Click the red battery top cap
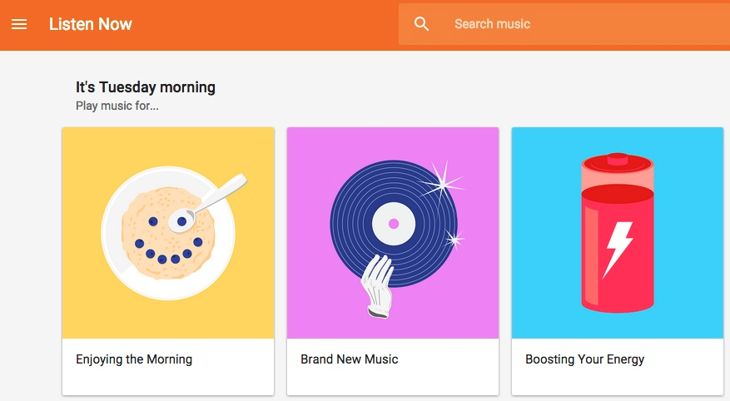The image size is (730, 401). click(618, 164)
